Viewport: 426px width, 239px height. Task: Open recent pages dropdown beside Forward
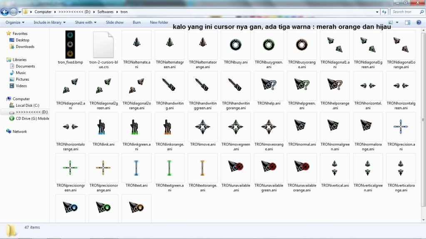click(20, 12)
